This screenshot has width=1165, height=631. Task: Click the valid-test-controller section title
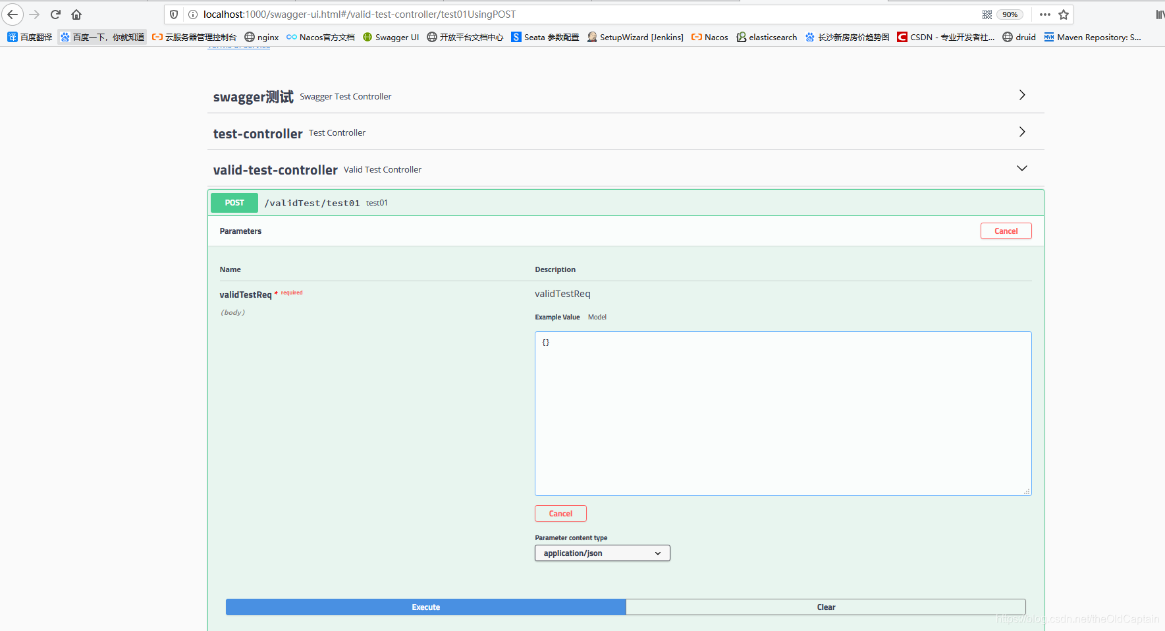click(x=275, y=170)
